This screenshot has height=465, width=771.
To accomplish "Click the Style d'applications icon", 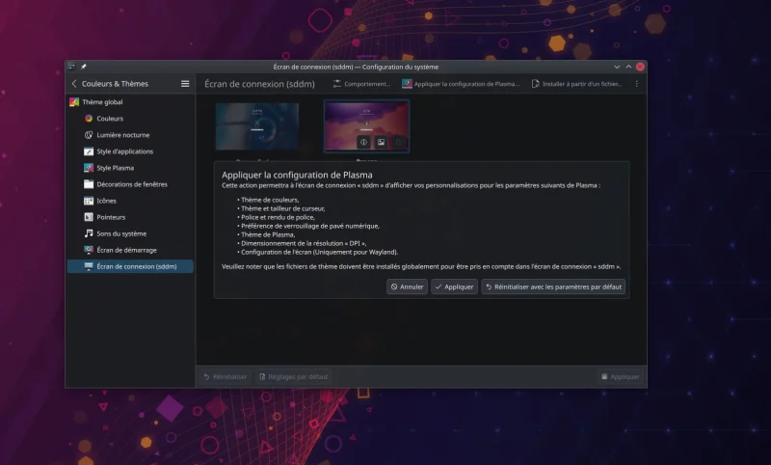I will pos(89,151).
